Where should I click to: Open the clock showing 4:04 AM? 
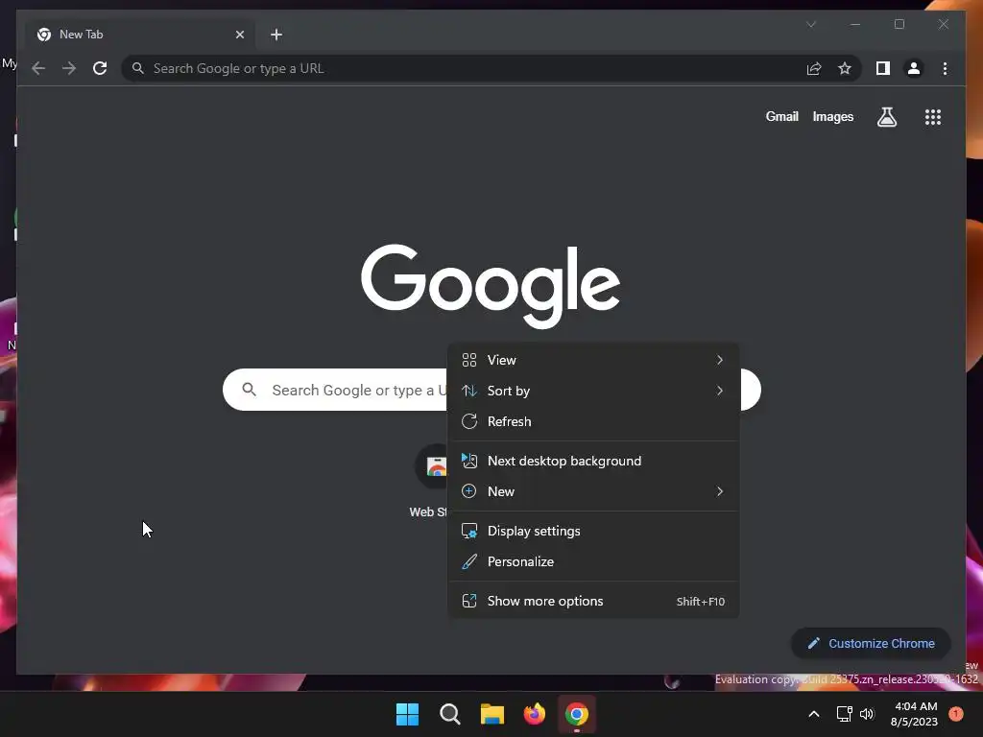(914, 714)
